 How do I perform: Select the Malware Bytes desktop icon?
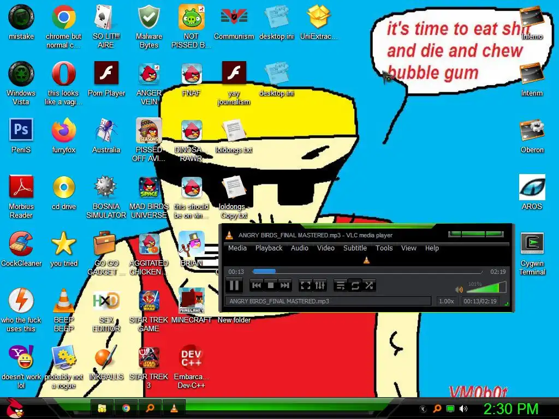[x=148, y=27]
